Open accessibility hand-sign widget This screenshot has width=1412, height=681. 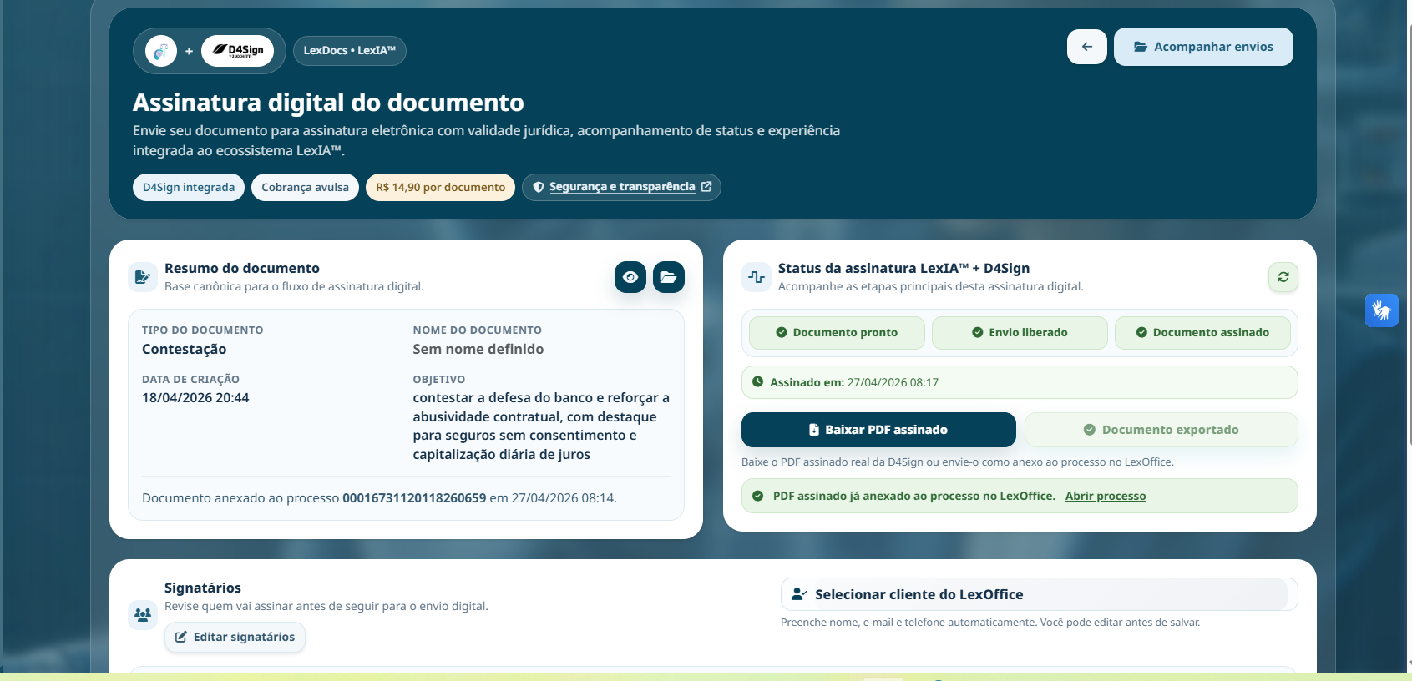tap(1382, 310)
